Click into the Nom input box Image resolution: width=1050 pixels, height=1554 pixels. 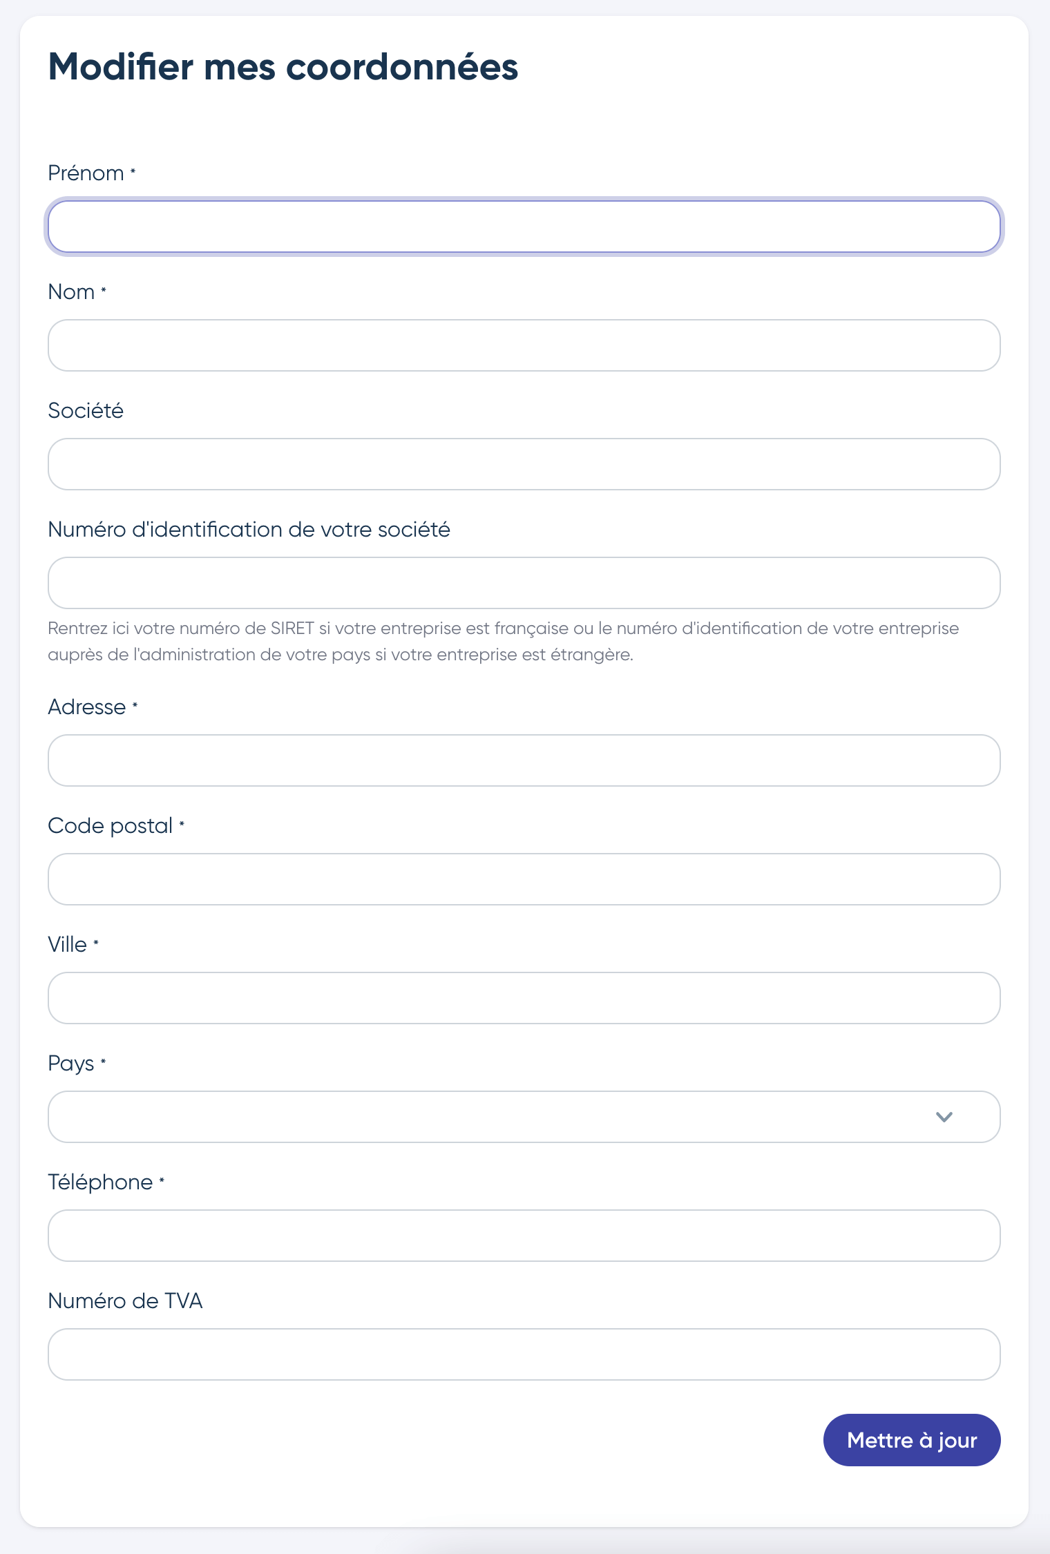pyautogui.click(x=524, y=345)
